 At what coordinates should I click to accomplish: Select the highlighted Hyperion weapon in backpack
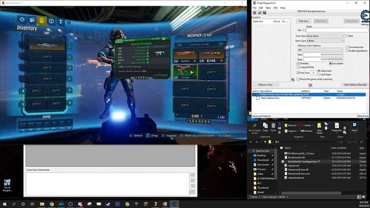(185, 72)
